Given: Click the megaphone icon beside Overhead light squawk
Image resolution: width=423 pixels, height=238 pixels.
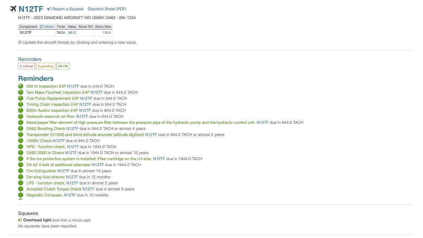Looking at the screenshot, I should [20, 220].
